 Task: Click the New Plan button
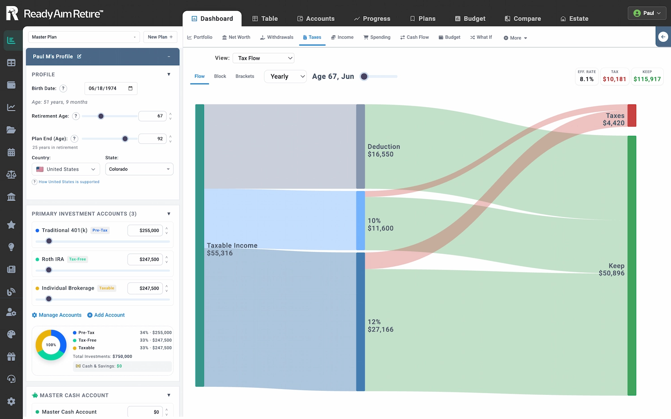pyautogui.click(x=160, y=37)
